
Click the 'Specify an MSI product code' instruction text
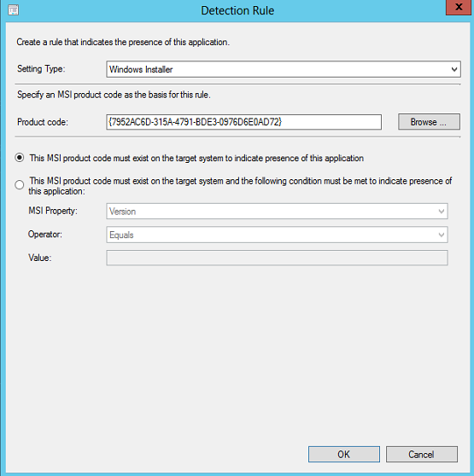pyautogui.click(x=114, y=95)
